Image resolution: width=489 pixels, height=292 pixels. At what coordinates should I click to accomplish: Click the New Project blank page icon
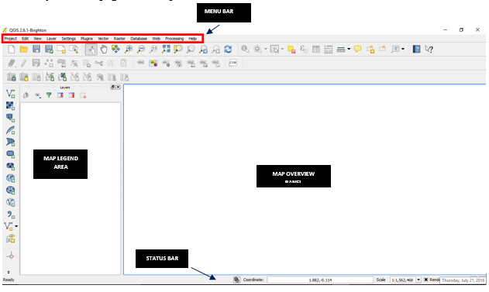click(x=12, y=50)
